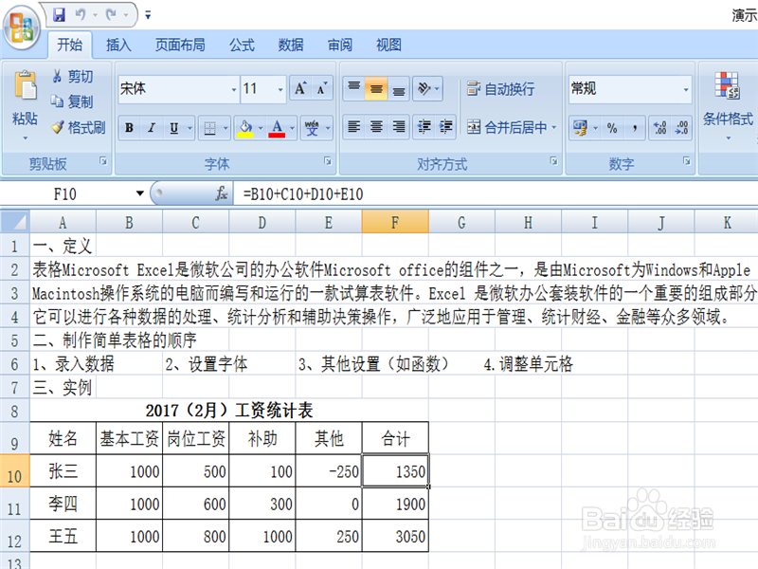The image size is (758, 569).
Task: Center text horizontally
Action: [376, 127]
